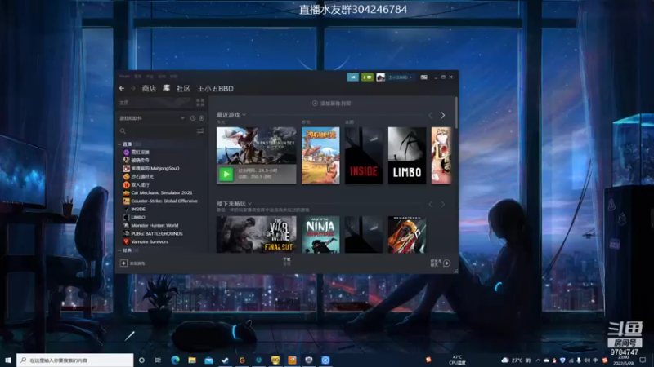Toggle the library grid collections view icon
654x367 pixels.
200,103
